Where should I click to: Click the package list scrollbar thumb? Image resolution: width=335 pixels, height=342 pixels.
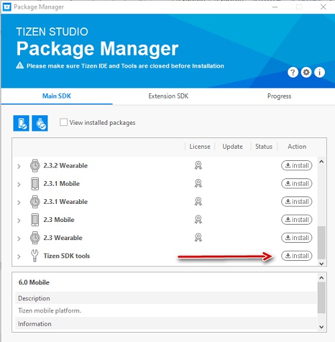pyautogui.click(x=322, y=243)
